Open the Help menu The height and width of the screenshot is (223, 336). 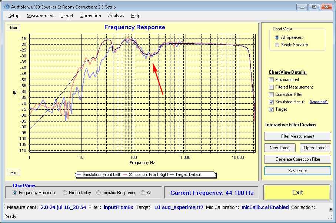(136, 16)
